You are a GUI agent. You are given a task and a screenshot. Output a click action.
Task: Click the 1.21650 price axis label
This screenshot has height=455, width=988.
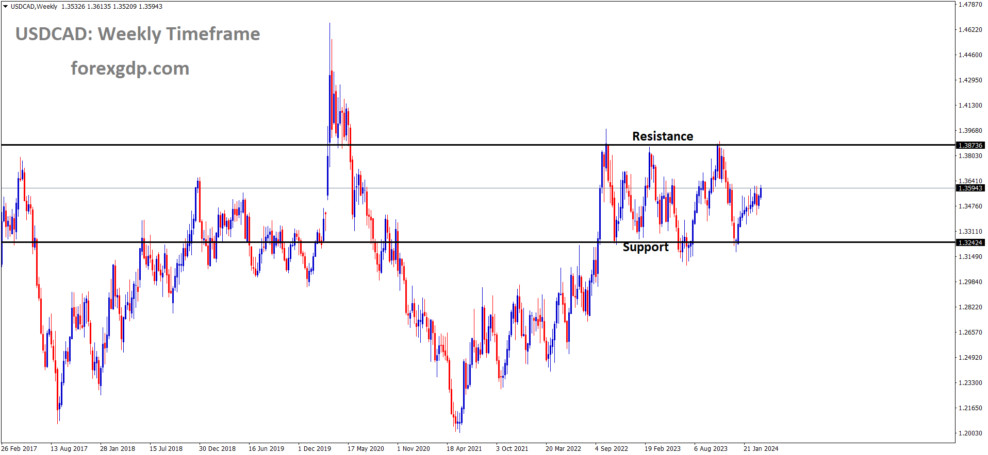click(x=970, y=408)
